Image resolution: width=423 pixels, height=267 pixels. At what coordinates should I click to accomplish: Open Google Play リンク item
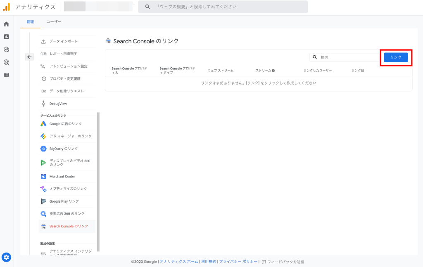click(x=67, y=201)
